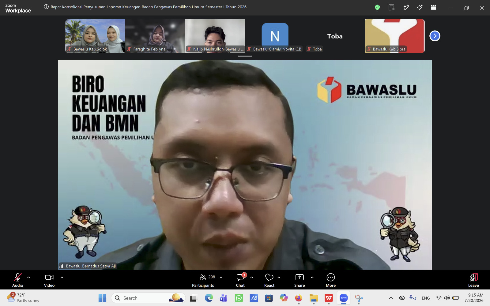Select the Faraghita Febryna video thumbnail
Viewport: 490px width, 306px height.
tap(155, 36)
